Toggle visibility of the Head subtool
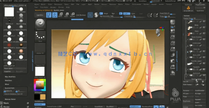 [204, 27]
